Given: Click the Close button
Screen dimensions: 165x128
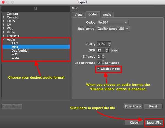Looking at the screenshot, I should 134,123.
